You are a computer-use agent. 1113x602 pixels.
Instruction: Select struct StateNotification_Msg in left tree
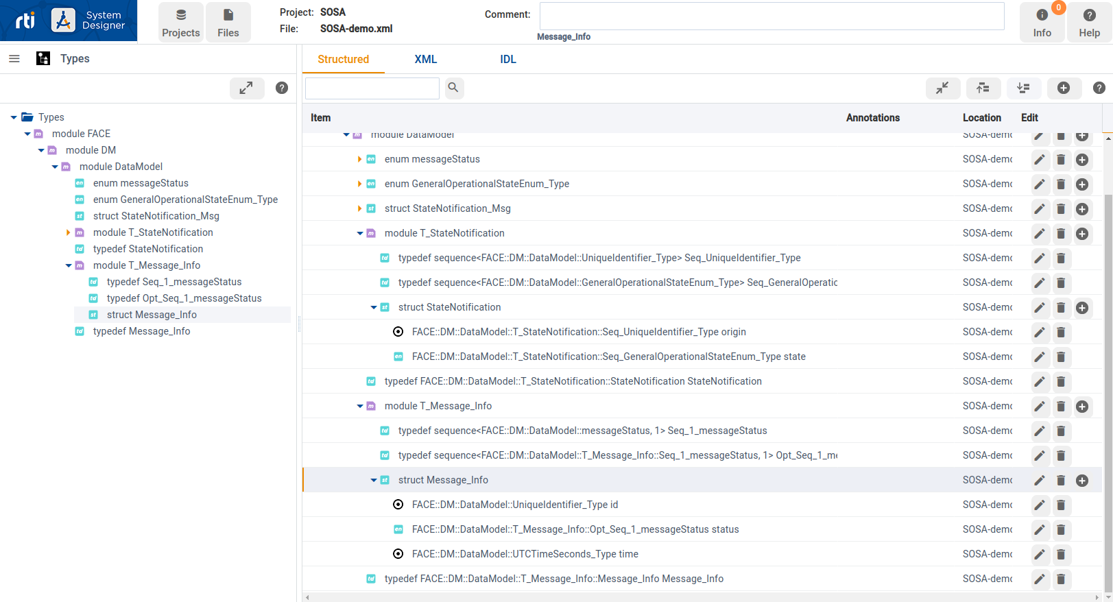coord(156,216)
